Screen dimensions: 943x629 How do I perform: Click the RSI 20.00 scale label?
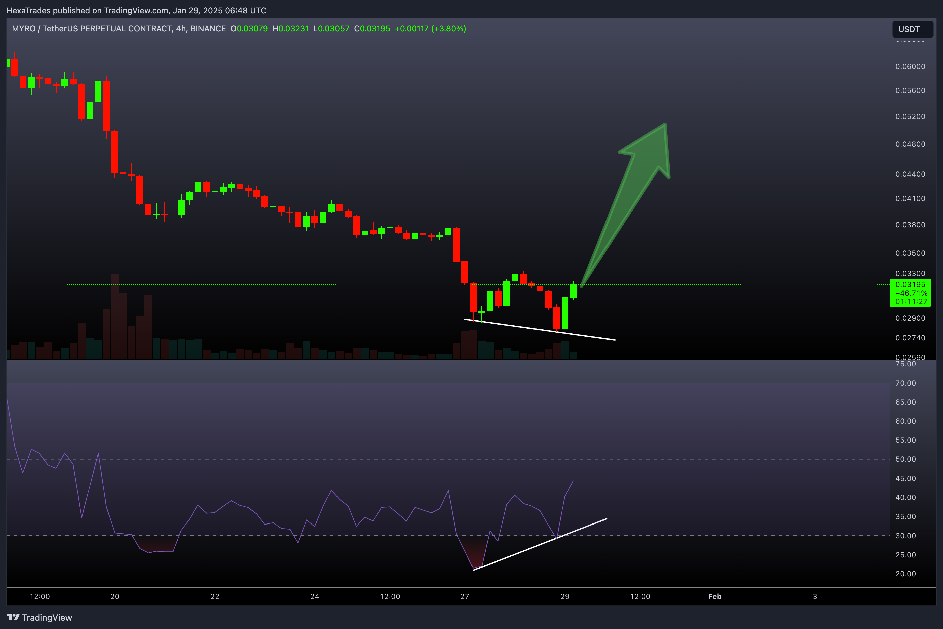(906, 574)
